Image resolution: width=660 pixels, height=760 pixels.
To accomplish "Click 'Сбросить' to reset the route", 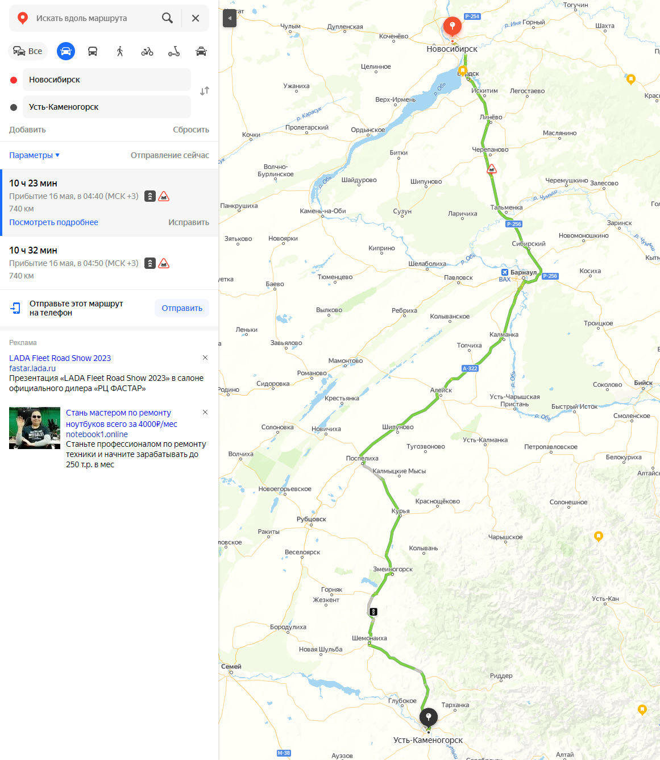I will (x=191, y=130).
